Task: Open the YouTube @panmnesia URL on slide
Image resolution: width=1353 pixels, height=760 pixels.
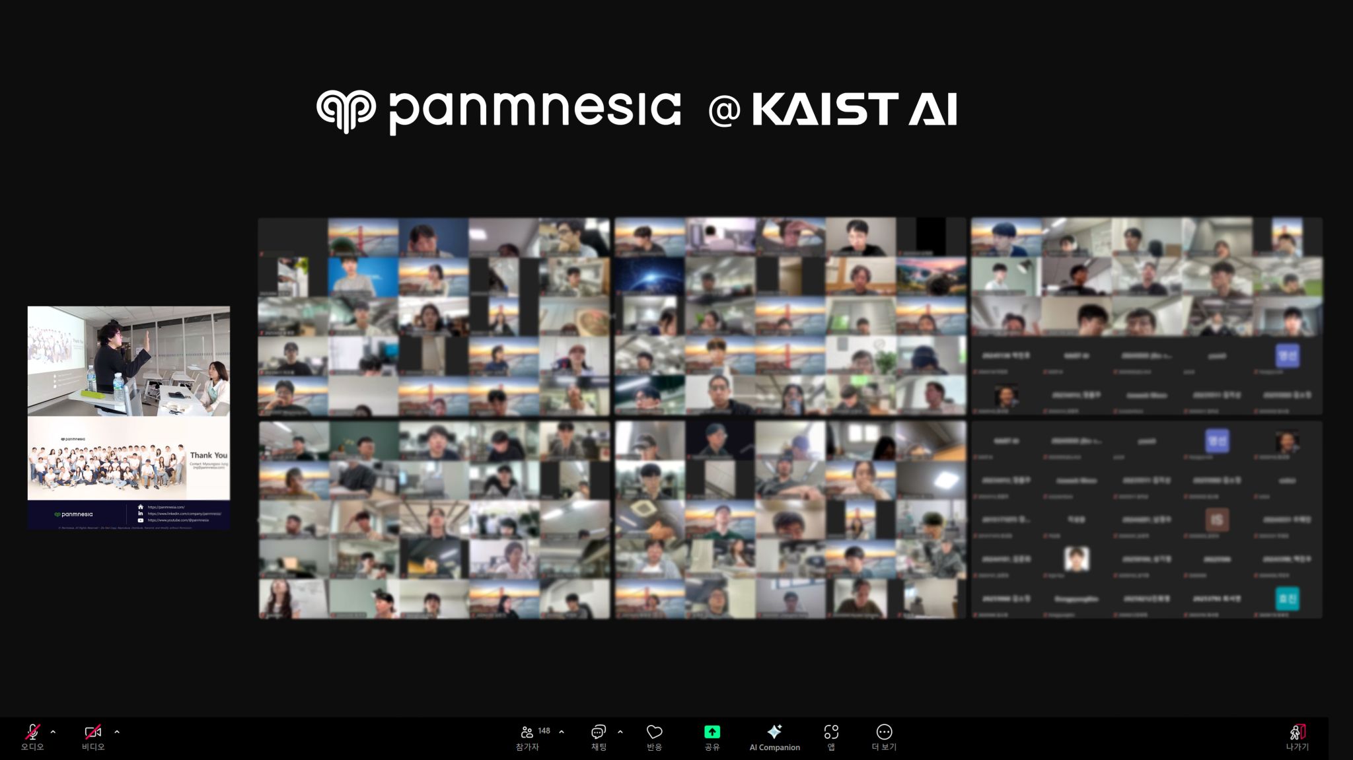Action: [178, 520]
